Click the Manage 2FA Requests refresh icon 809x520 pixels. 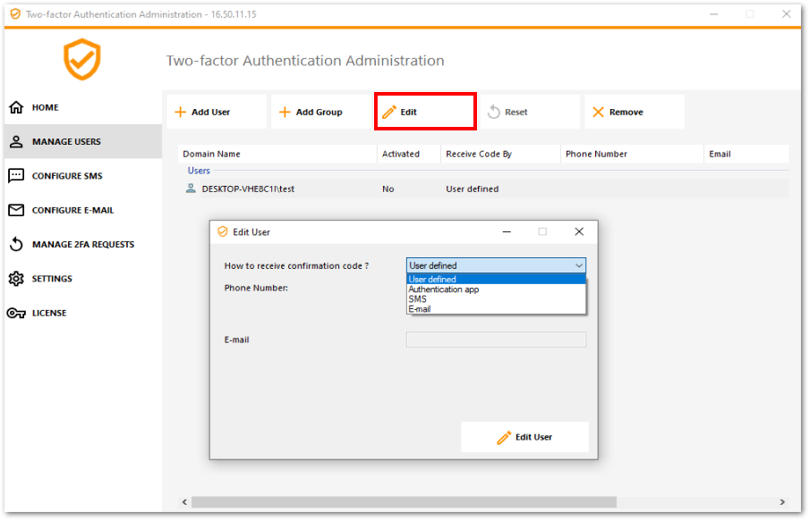coord(17,244)
